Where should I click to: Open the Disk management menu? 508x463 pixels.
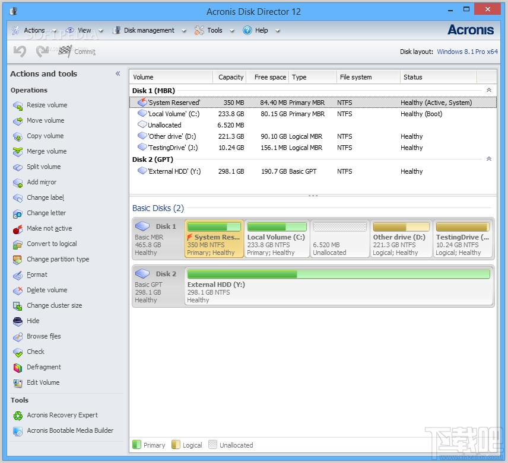tap(148, 30)
